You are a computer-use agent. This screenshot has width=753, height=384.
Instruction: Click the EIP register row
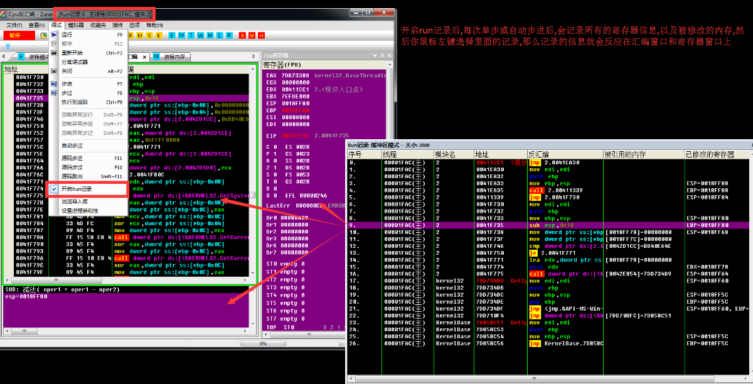pyautogui.click(x=307, y=136)
